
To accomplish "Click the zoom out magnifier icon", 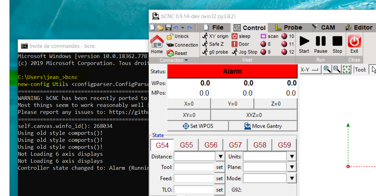I will coord(337,70).
